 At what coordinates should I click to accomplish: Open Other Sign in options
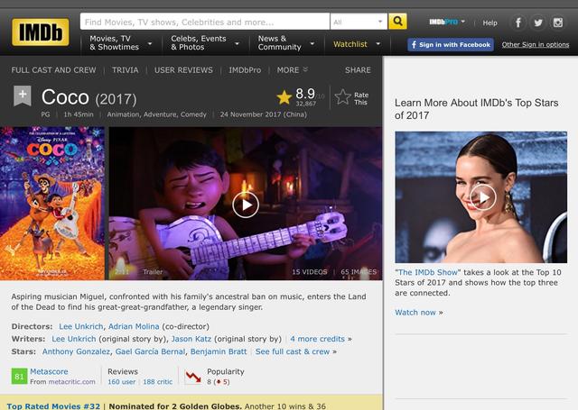(x=536, y=44)
